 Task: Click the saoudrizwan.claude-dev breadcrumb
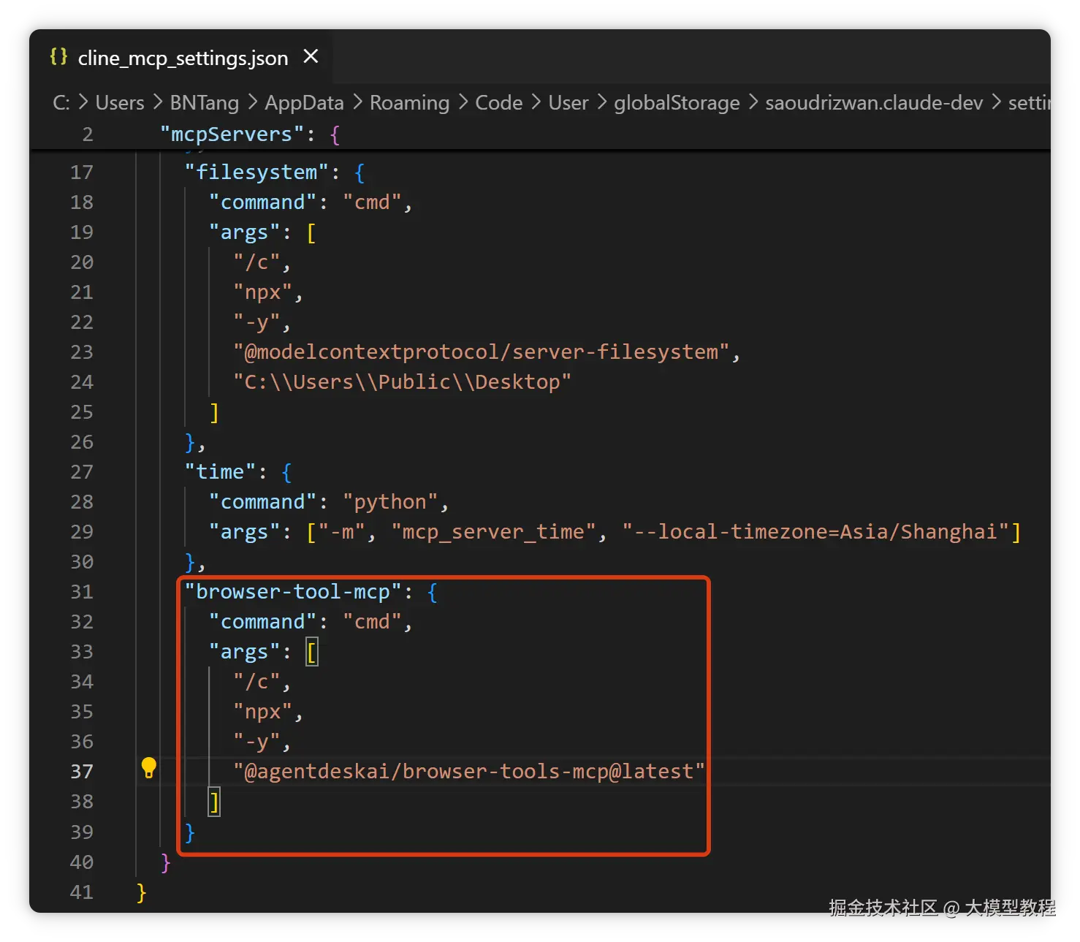click(x=874, y=103)
